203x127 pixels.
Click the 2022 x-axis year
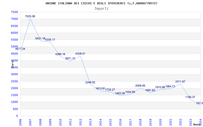[x=180, y=122]
